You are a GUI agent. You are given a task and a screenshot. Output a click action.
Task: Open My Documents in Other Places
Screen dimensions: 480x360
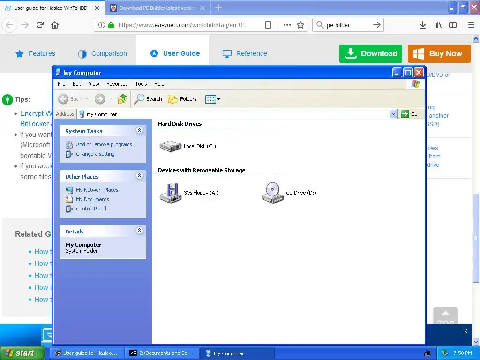92,199
